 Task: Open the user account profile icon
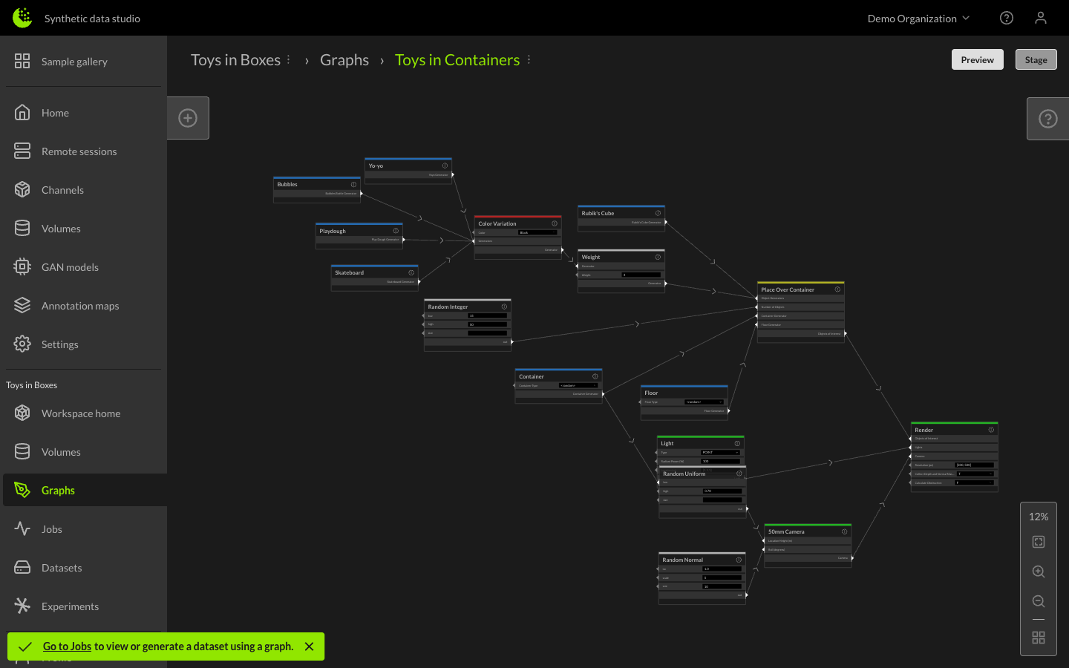point(1041,18)
